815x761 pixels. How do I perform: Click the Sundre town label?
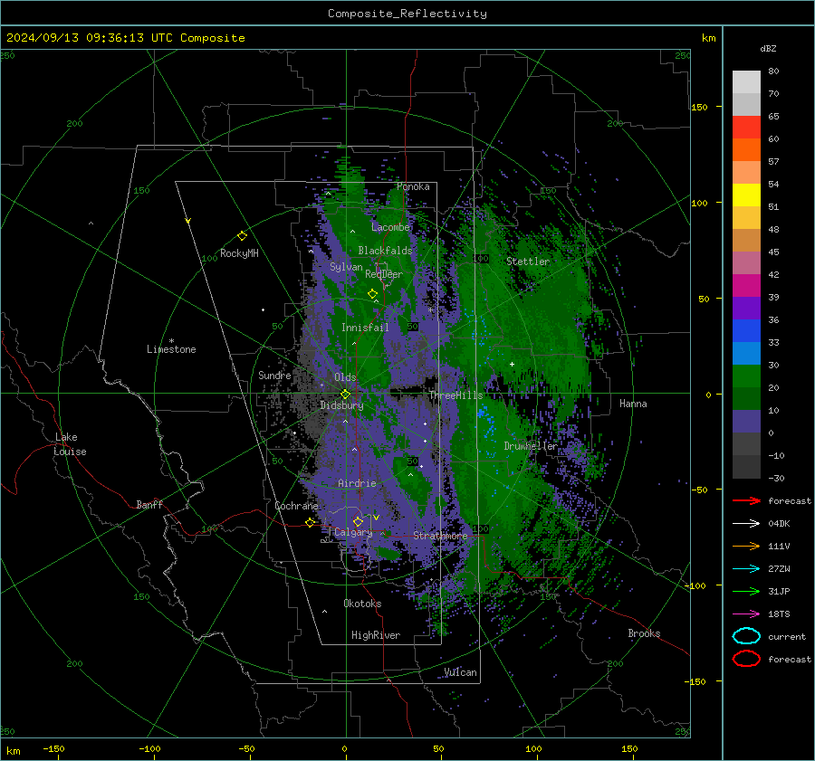tap(274, 376)
